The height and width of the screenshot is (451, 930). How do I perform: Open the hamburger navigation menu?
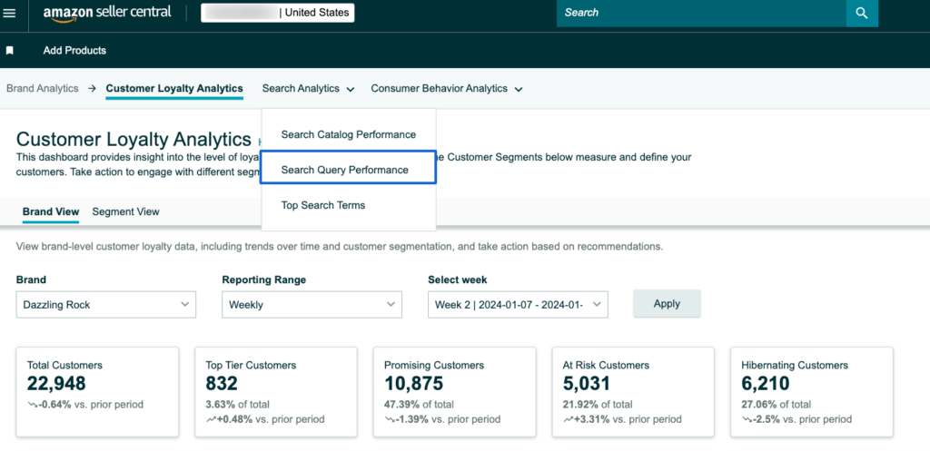click(x=9, y=13)
